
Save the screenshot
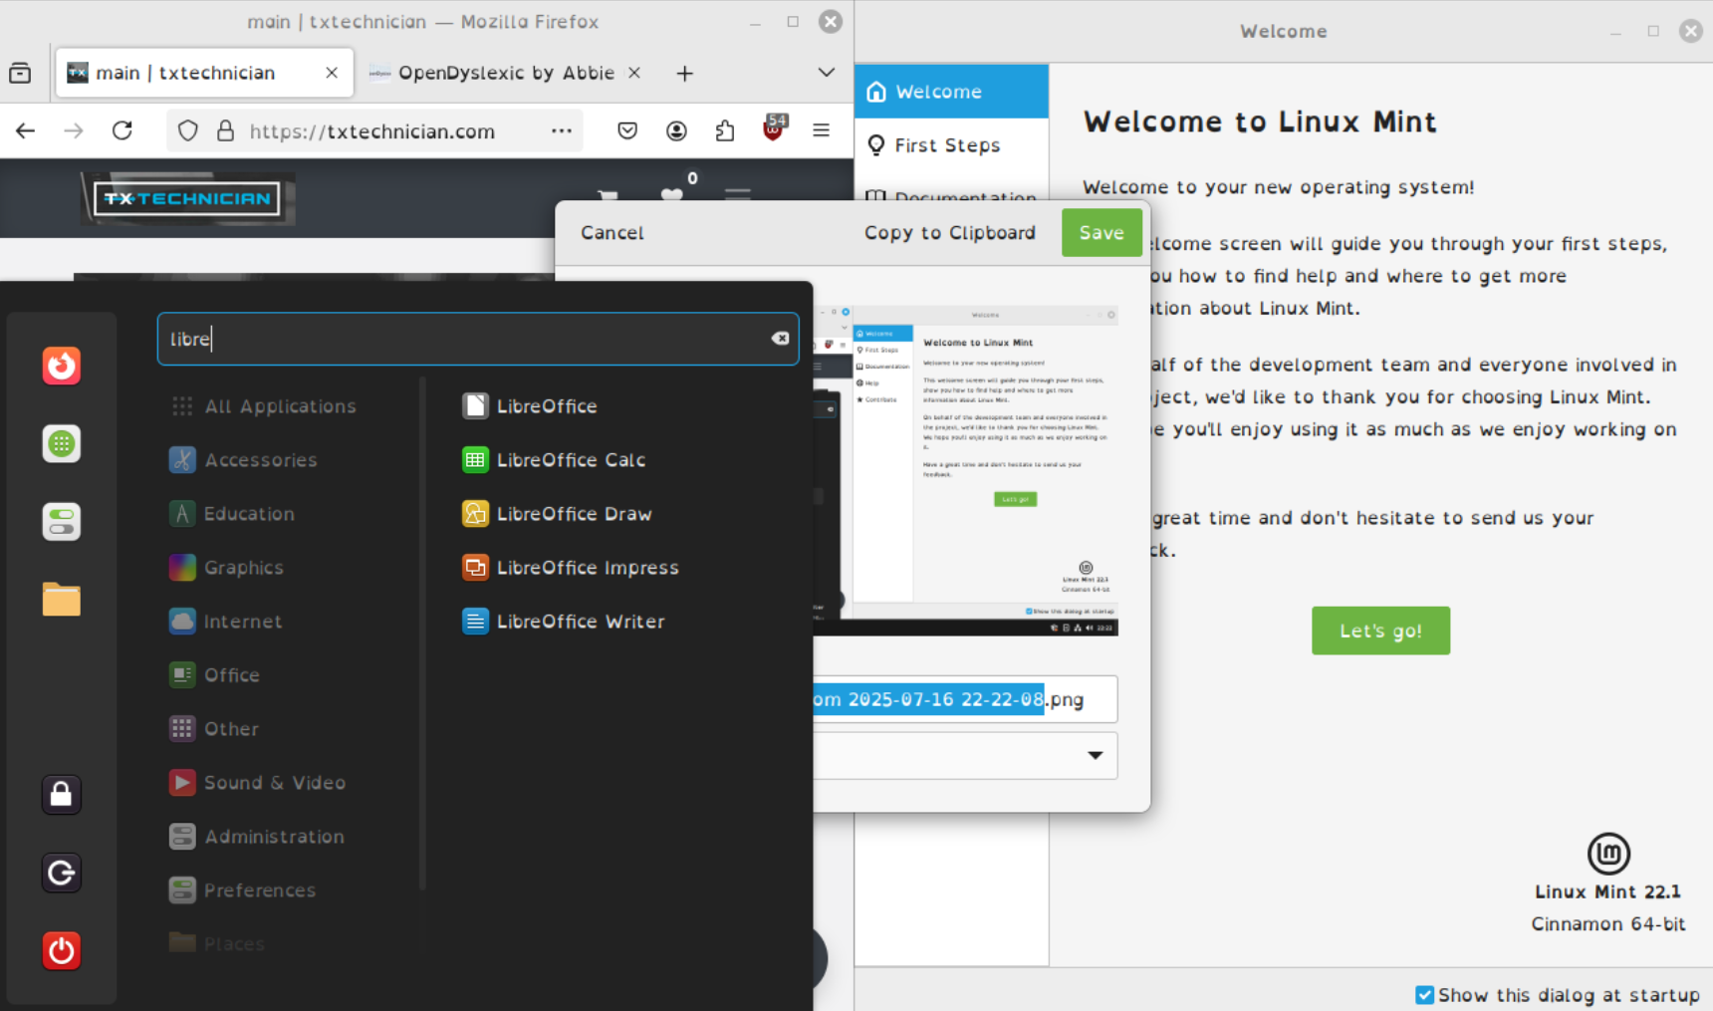click(x=1101, y=233)
